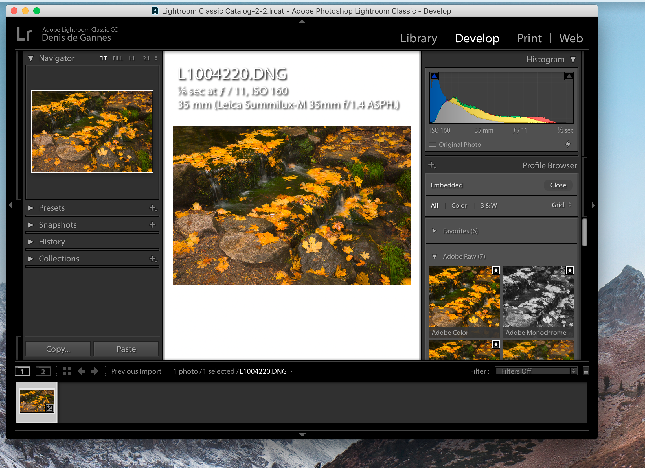Expand the Collections panel
Viewport: 645px width, 468px height.
pyautogui.click(x=32, y=259)
